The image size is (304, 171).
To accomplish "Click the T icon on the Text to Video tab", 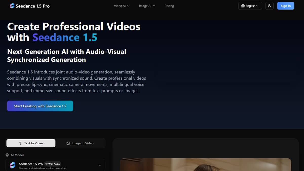I will 21,143.
